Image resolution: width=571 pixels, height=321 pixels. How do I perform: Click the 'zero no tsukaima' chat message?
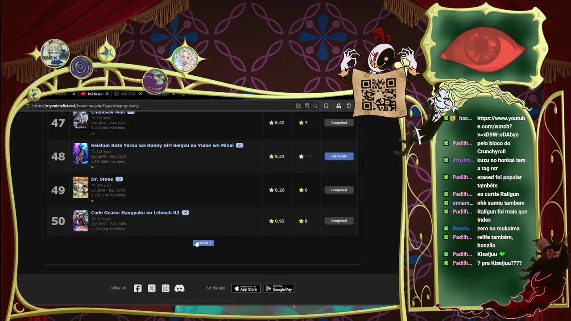498,229
